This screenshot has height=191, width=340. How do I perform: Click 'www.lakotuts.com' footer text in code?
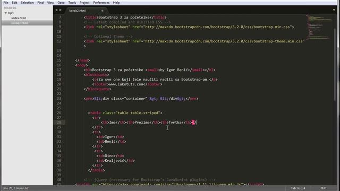[126, 84]
